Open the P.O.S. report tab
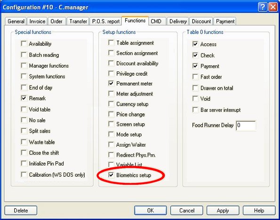The height and width of the screenshot is (220, 280). (106, 21)
